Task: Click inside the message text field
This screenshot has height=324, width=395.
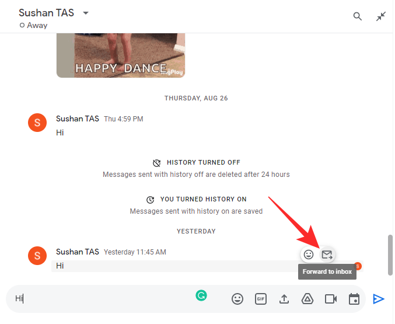Action: pos(105,299)
